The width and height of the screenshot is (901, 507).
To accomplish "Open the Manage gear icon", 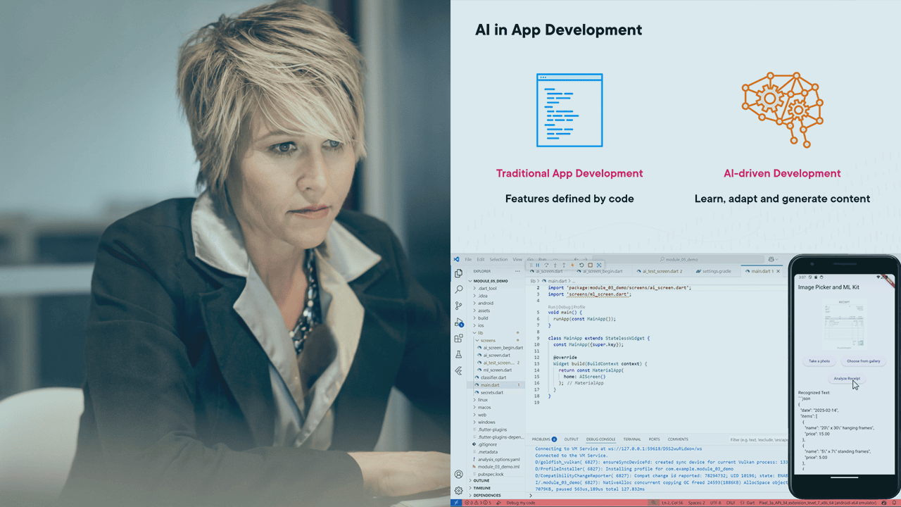I will pyautogui.click(x=458, y=490).
